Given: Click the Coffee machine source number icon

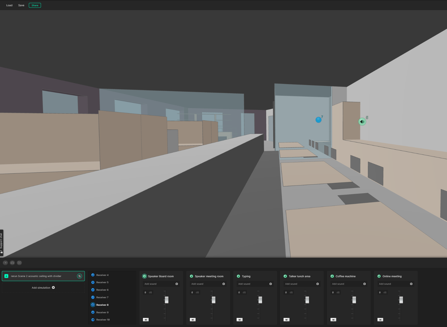Looking at the screenshot, I should (332, 276).
